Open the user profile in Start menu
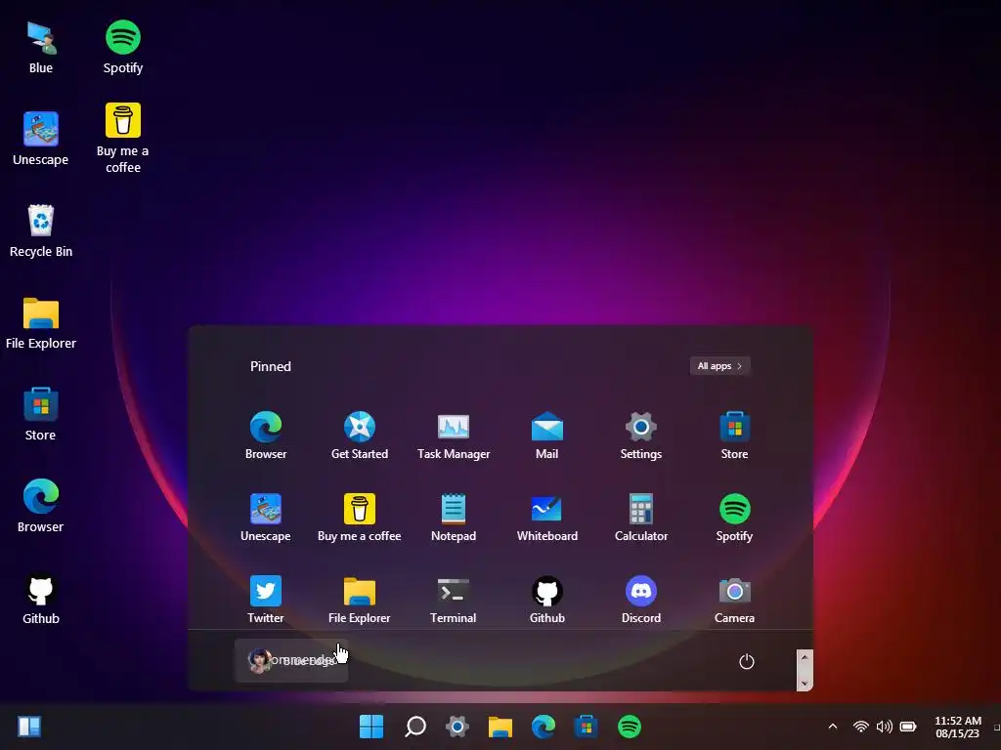This screenshot has width=1001, height=750. (x=291, y=661)
